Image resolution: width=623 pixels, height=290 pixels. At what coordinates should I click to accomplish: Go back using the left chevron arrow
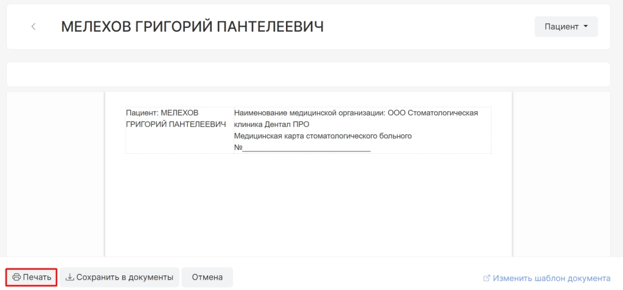(x=33, y=27)
